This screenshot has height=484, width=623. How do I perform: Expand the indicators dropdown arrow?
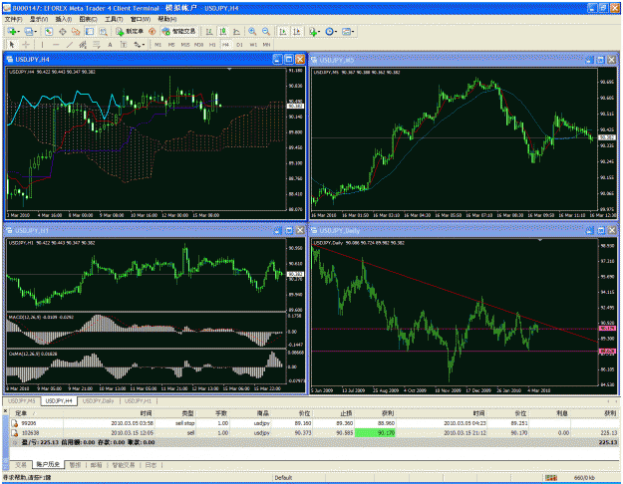click(319, 31)
